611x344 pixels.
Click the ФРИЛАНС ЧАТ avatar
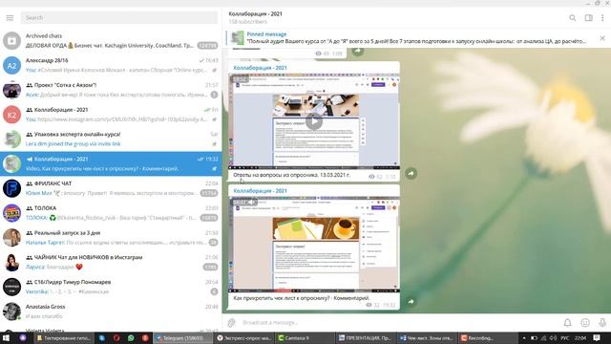[11, 188]
